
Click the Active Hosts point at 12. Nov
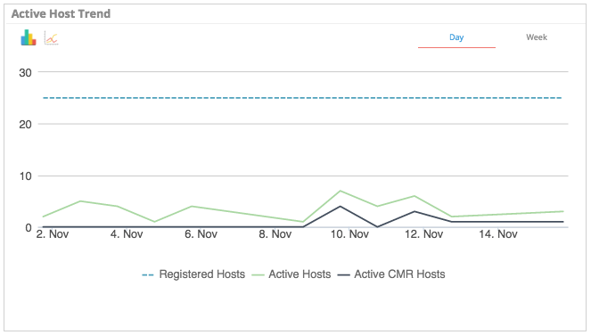(415, 196)
